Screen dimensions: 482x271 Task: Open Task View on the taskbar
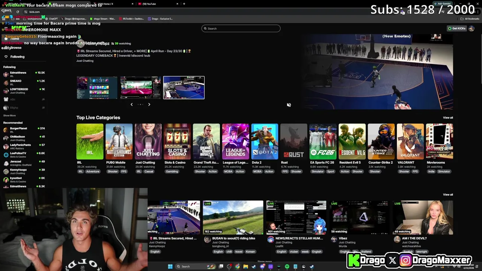click(x=221, y=266)
